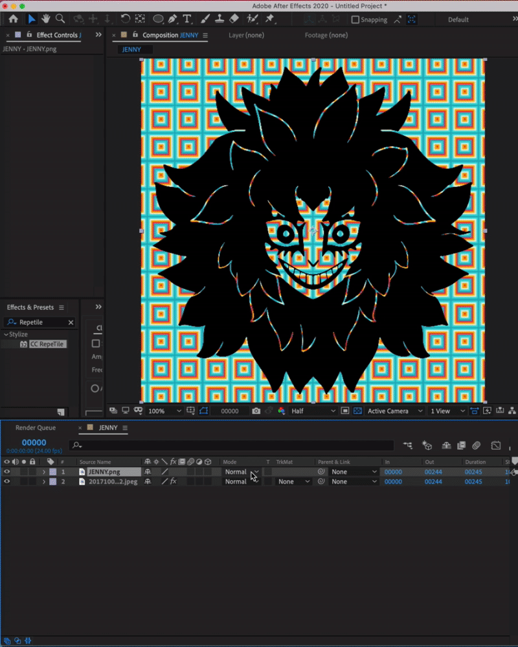The width and height of the screenshot is (518, 647).
Task: Switch to the Footage (none) tab
Action: (x=326, y=35)
